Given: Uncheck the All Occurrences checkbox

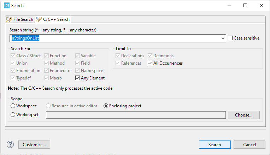Looking at the screenshot, I should (150, 63).
